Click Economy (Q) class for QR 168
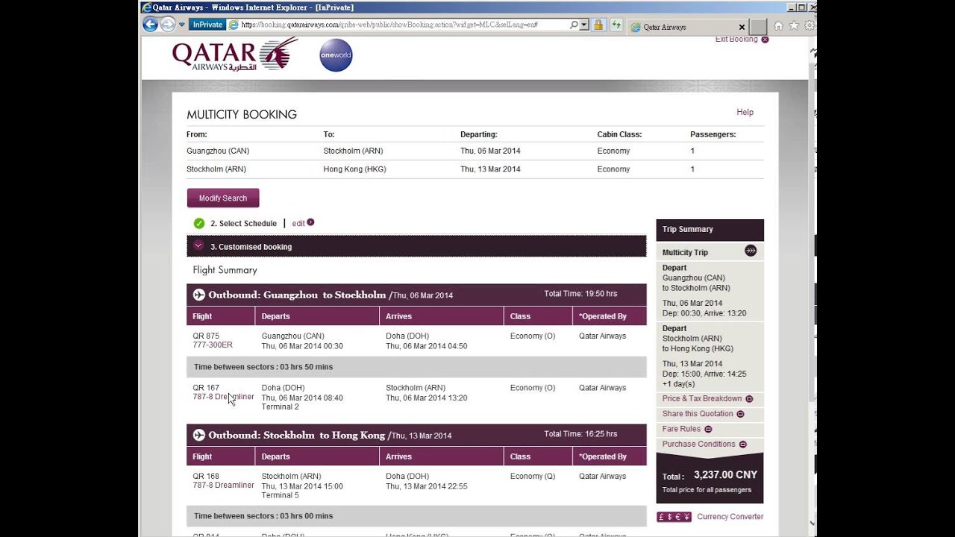 [x=533, y=476]
